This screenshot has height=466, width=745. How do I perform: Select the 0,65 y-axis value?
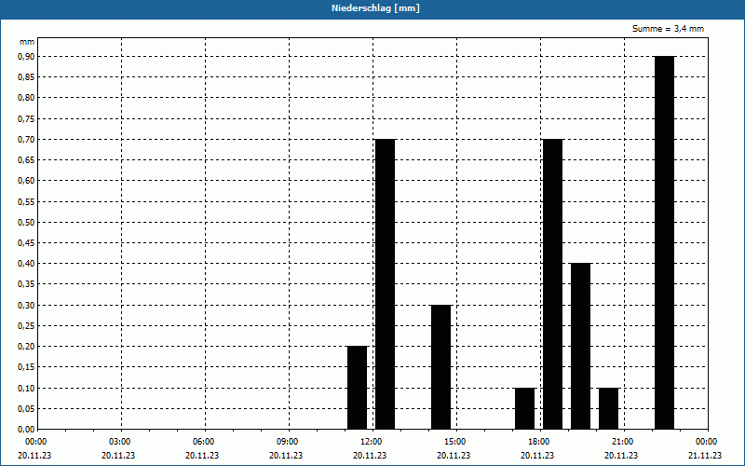point(26,160)
